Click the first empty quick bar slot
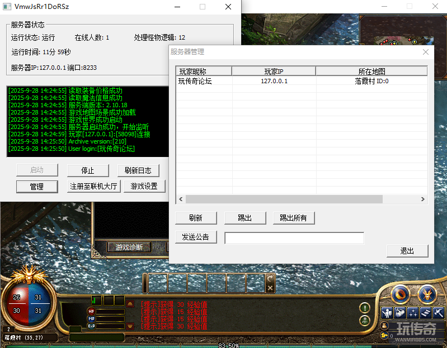 (x=158, y=283)
